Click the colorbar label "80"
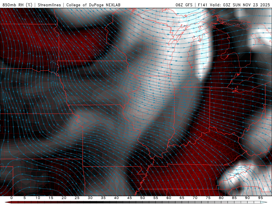Screen dimensions: 272x204 221,198
